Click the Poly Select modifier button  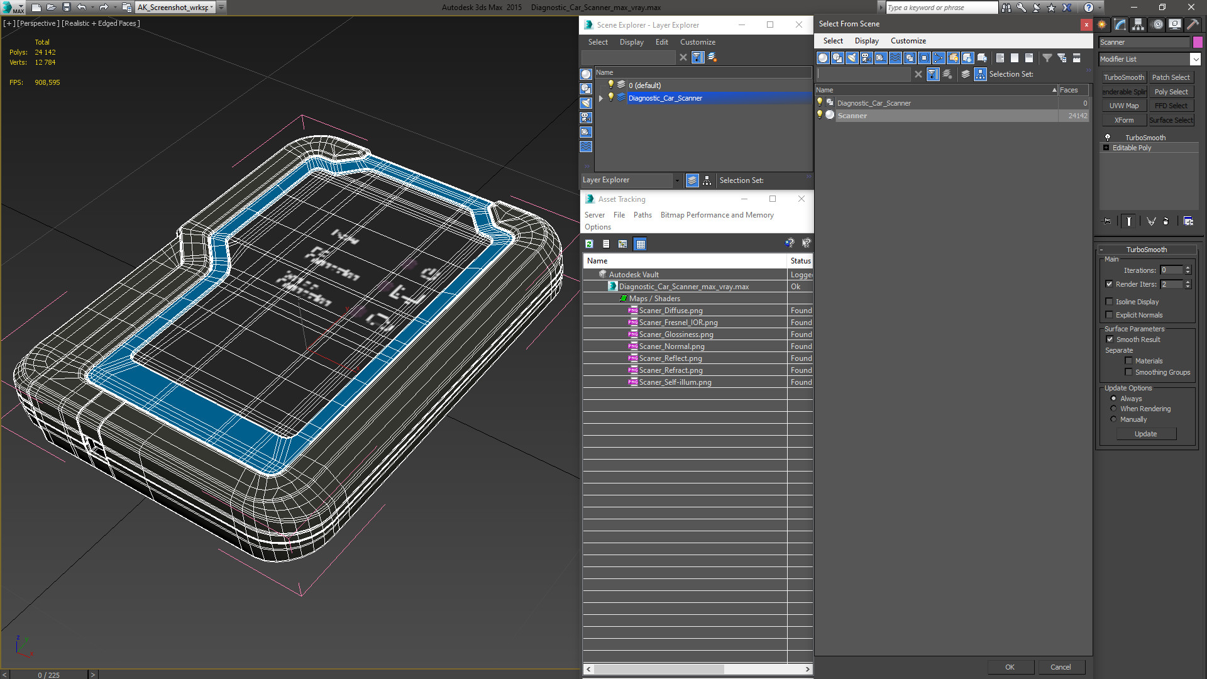point(1171,92)
